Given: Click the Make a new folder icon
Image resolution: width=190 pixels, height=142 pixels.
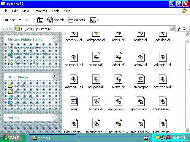Looking at the screenshot, I should (10, 48).
